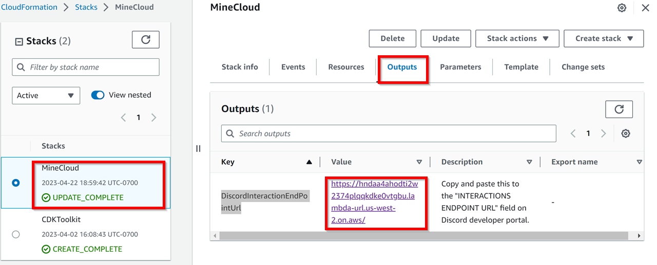Go to next page of outputs
Viewport: 657px width, 265px height.
click(604, 134)
